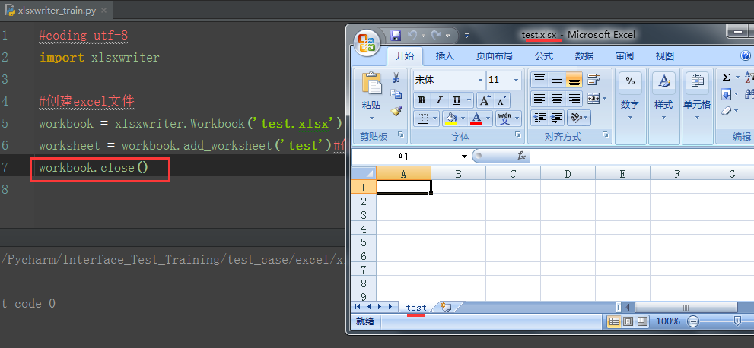Apply yellow fill color to the cell
Screen dimensions: 754x348
tap(451, 118)
